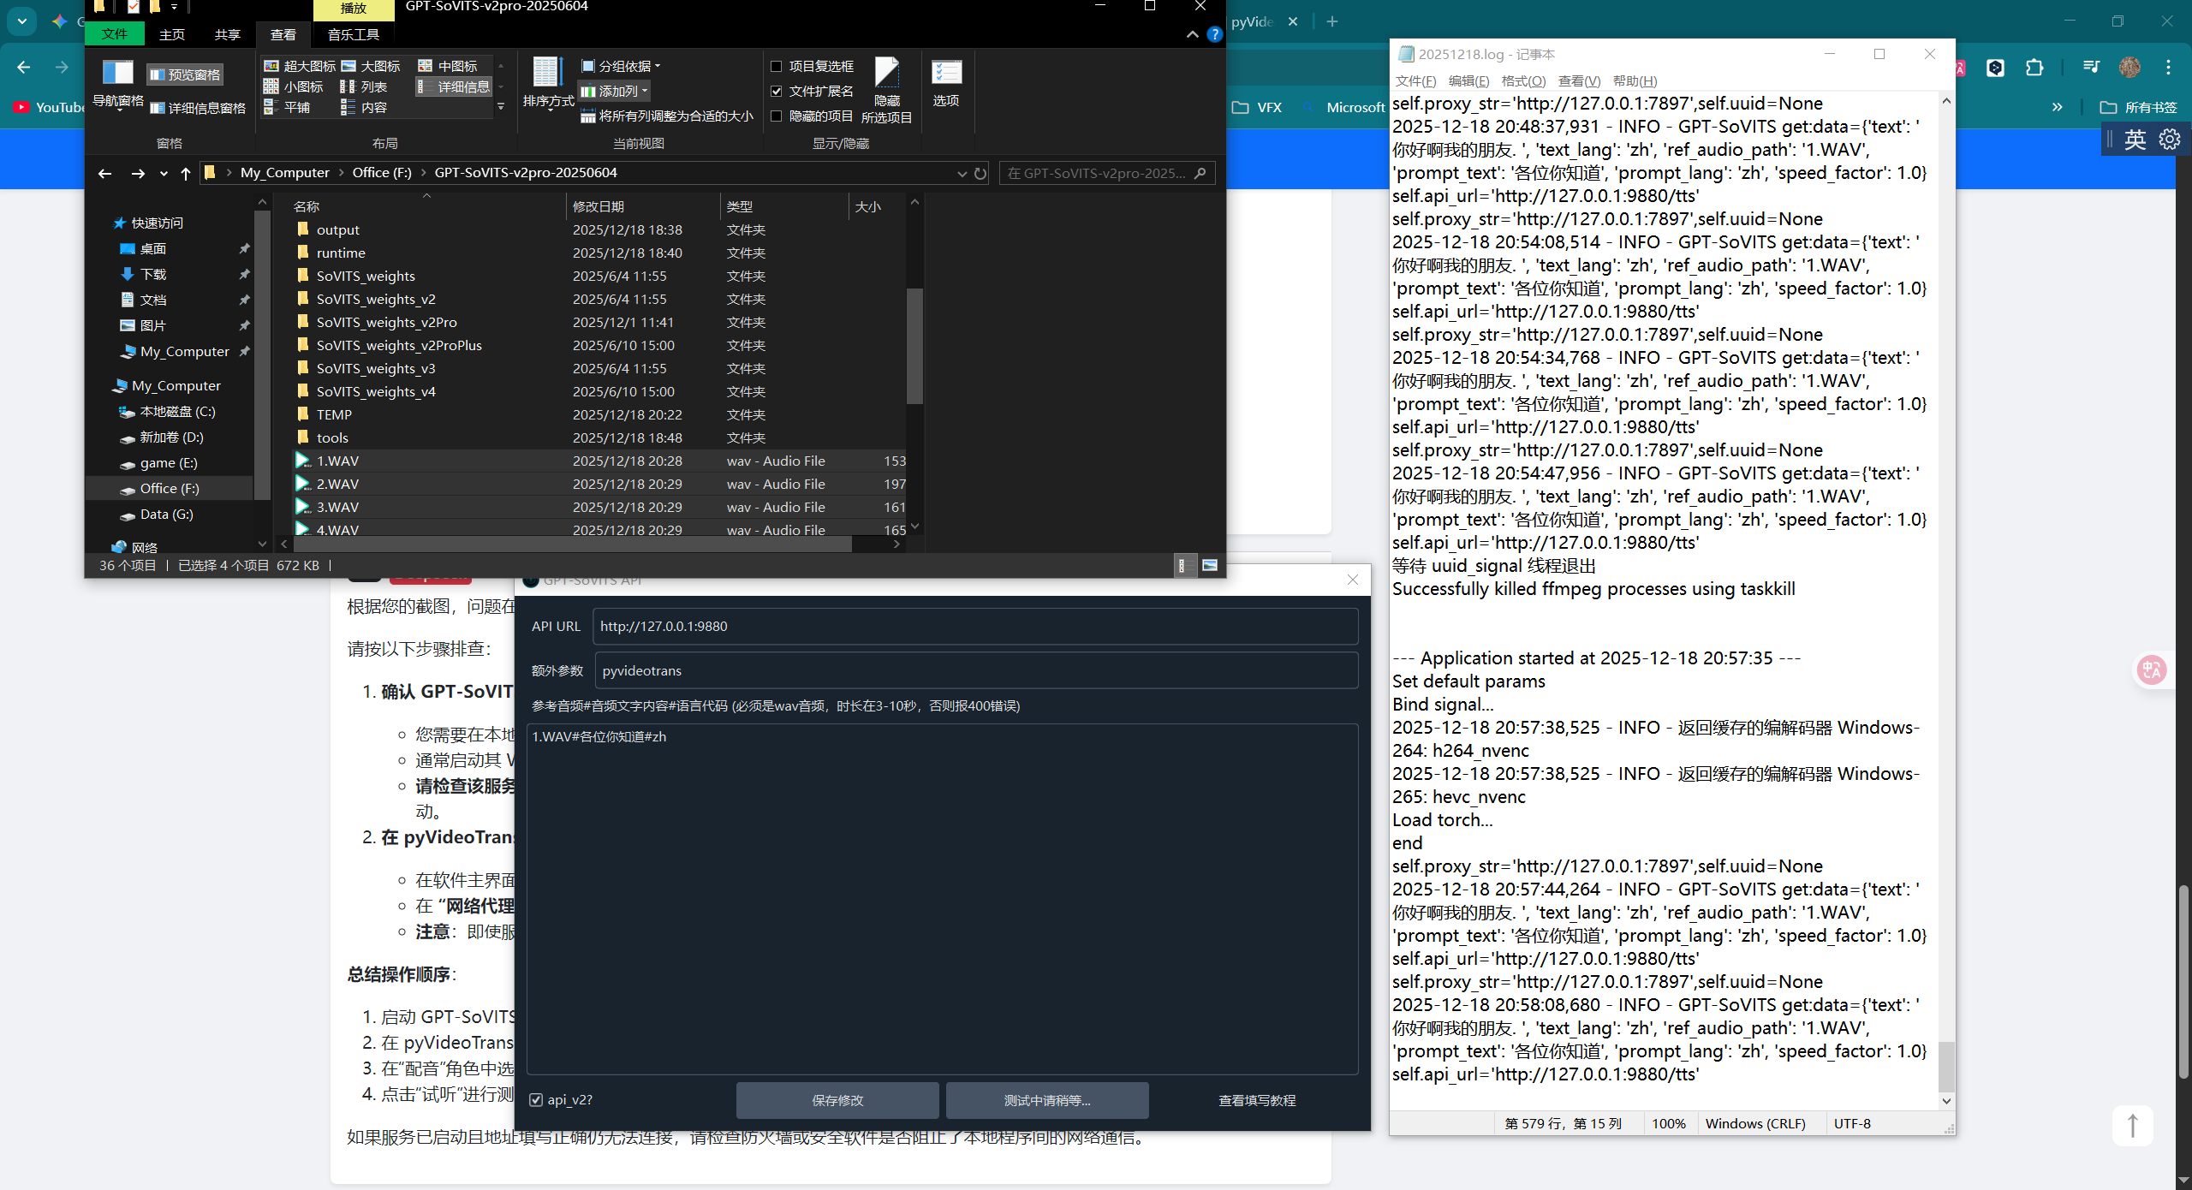The width and height of the screenshot is (2192, 1190).
Task: Open browser extensions puzzle icon
Action: point(2034,68)
